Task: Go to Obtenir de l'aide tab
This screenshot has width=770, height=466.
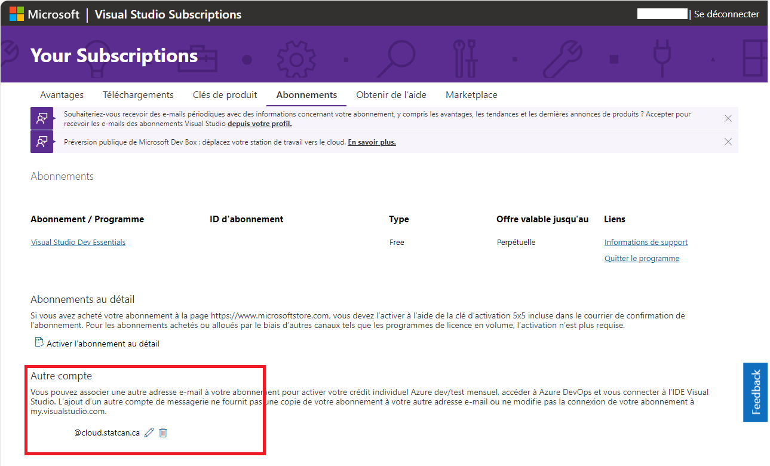Action: pyautogui.click(x=391, y=94)
